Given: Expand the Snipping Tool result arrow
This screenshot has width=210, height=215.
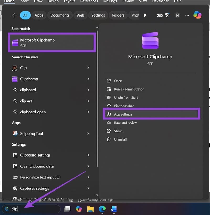Looking at the screenshot, I should coord(88,134).
